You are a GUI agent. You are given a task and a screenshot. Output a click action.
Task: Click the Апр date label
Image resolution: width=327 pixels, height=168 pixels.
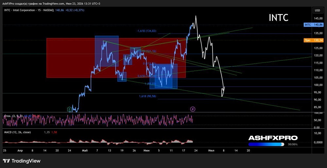point(20,150)
